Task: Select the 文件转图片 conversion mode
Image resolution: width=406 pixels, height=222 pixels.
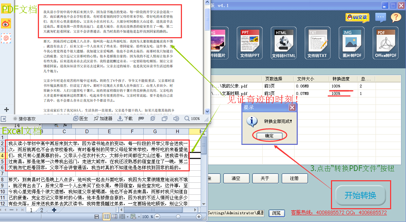Action: tap(219, 43)
